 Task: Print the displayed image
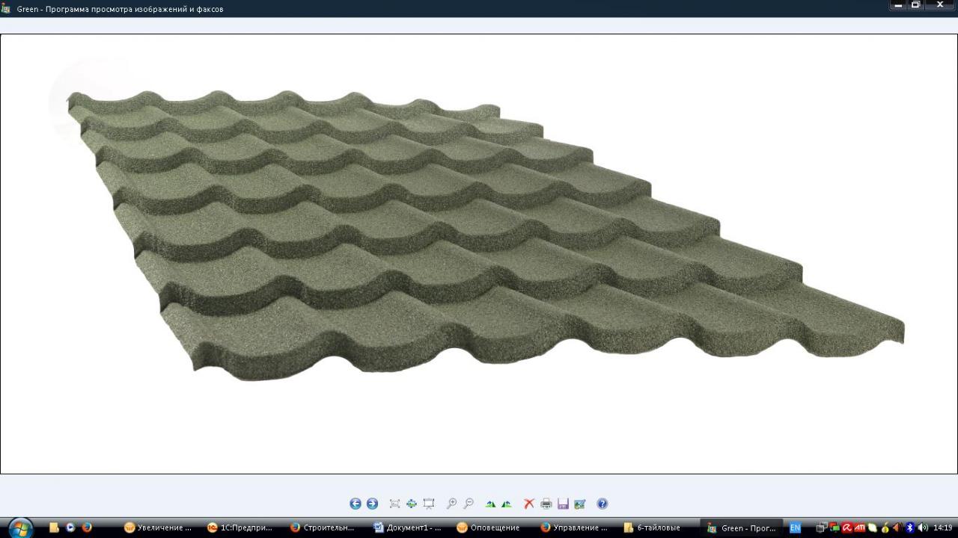point(546,504)
